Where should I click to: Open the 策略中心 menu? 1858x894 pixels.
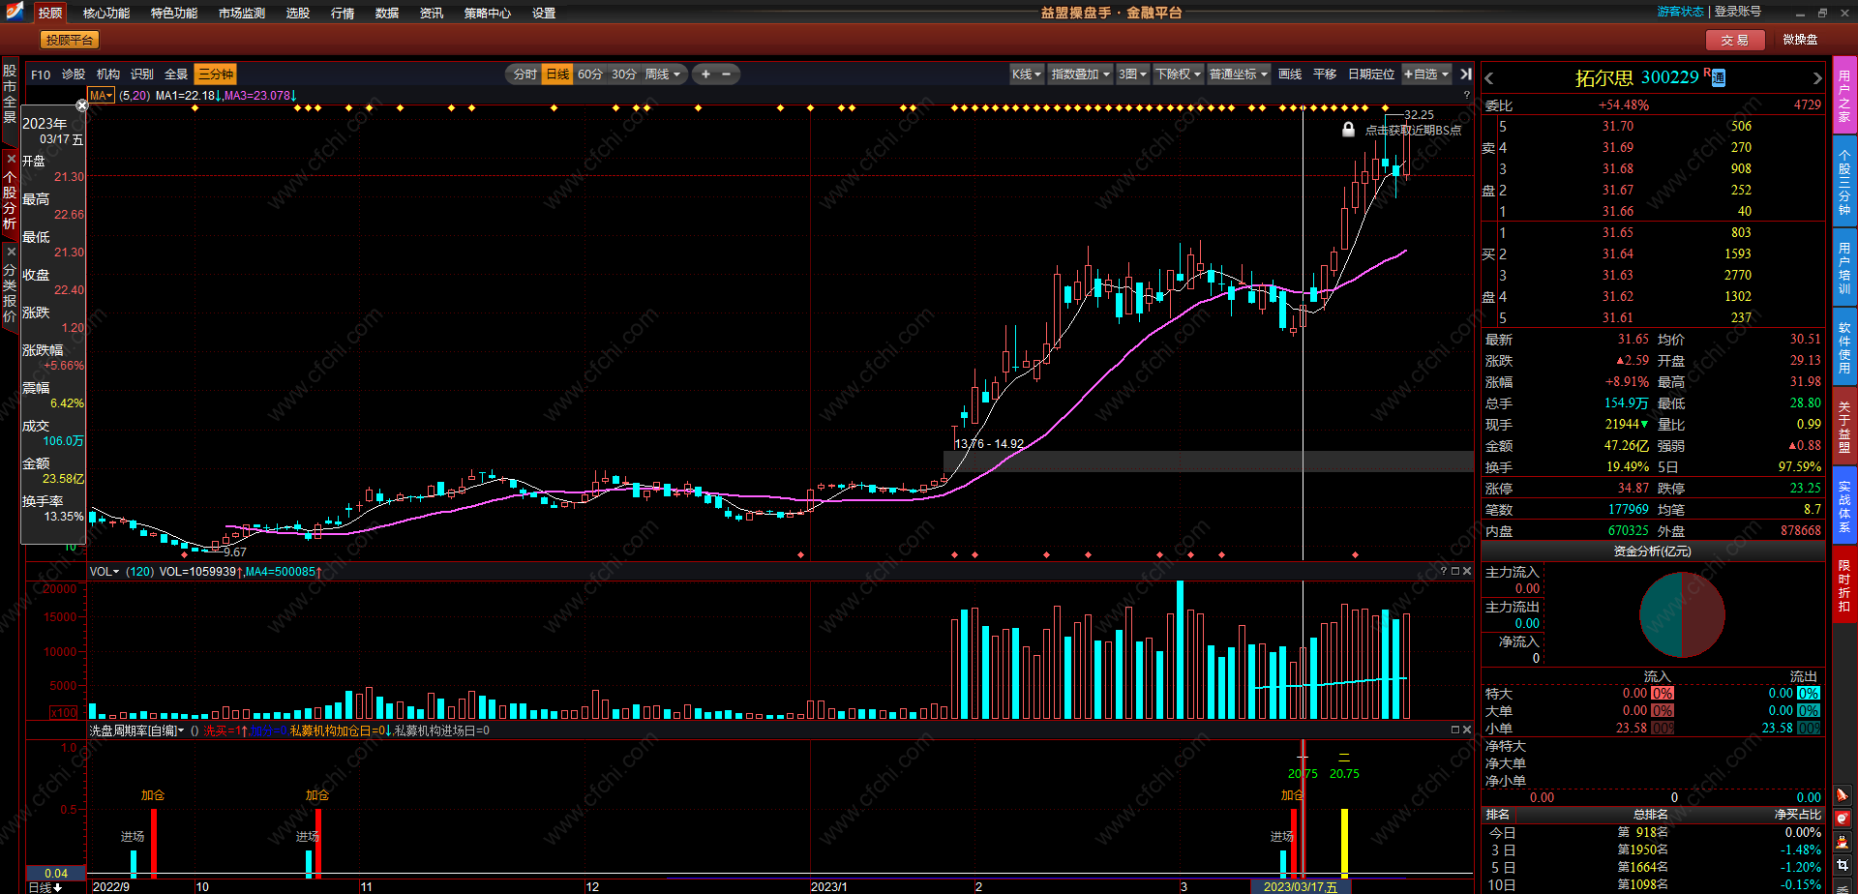pos(488,13)
